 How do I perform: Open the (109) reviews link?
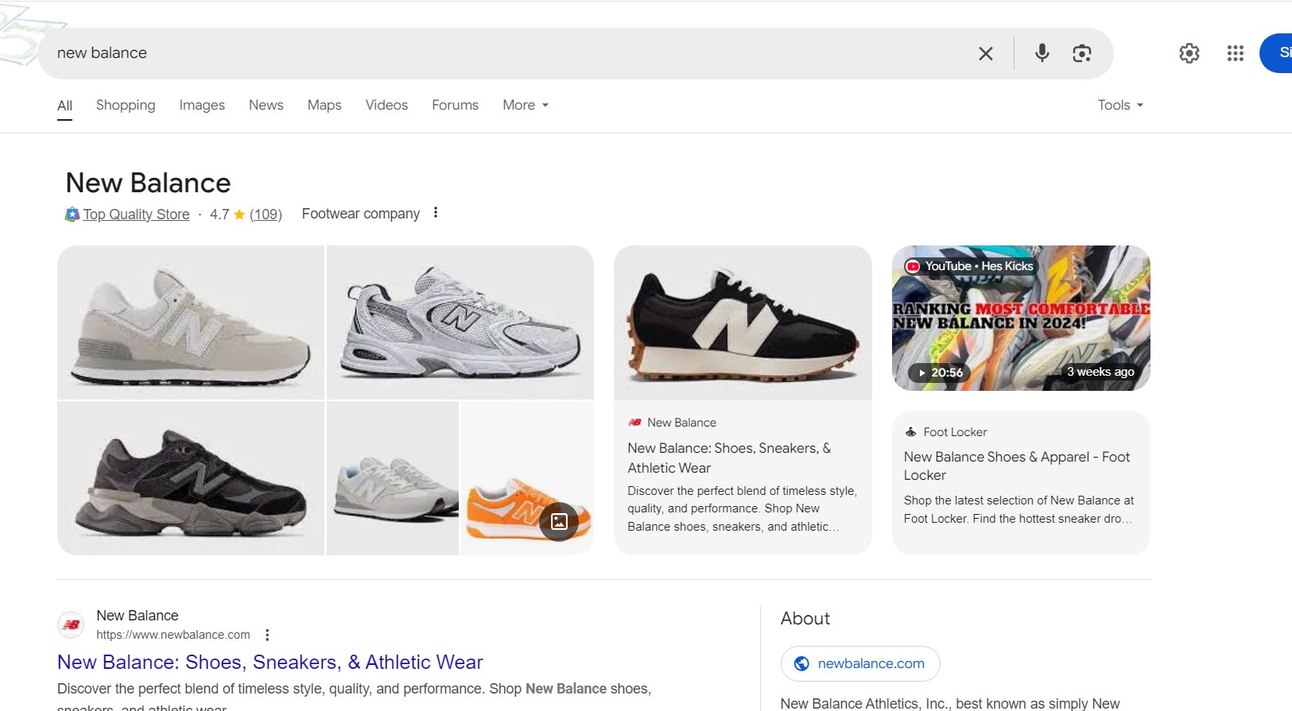(x=266, y=214)
